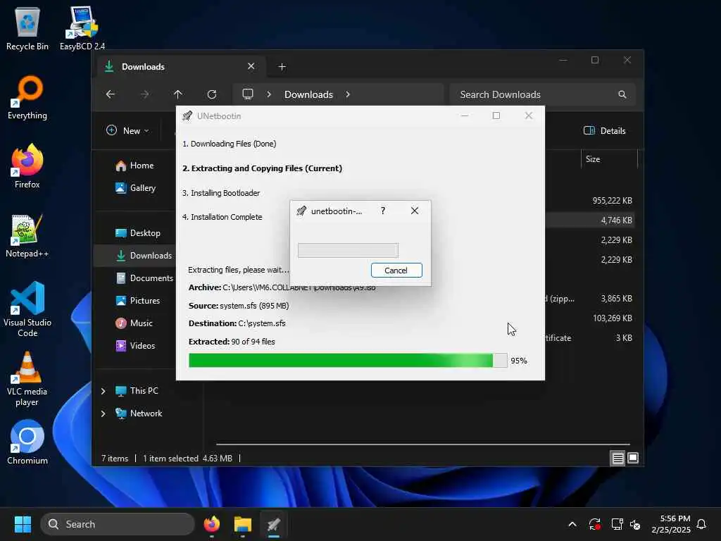Image resolution: width=721 pixels, height=541 pixels.
Task: Go up one folder in File Explorer
Action: pyautogui.click(x=178, y=94)
